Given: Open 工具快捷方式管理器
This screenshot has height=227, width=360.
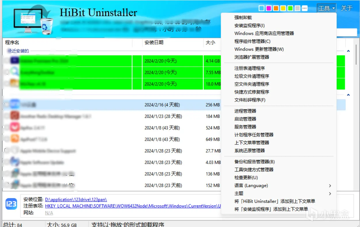Looking at the screenshot, I should coord(254,170).
